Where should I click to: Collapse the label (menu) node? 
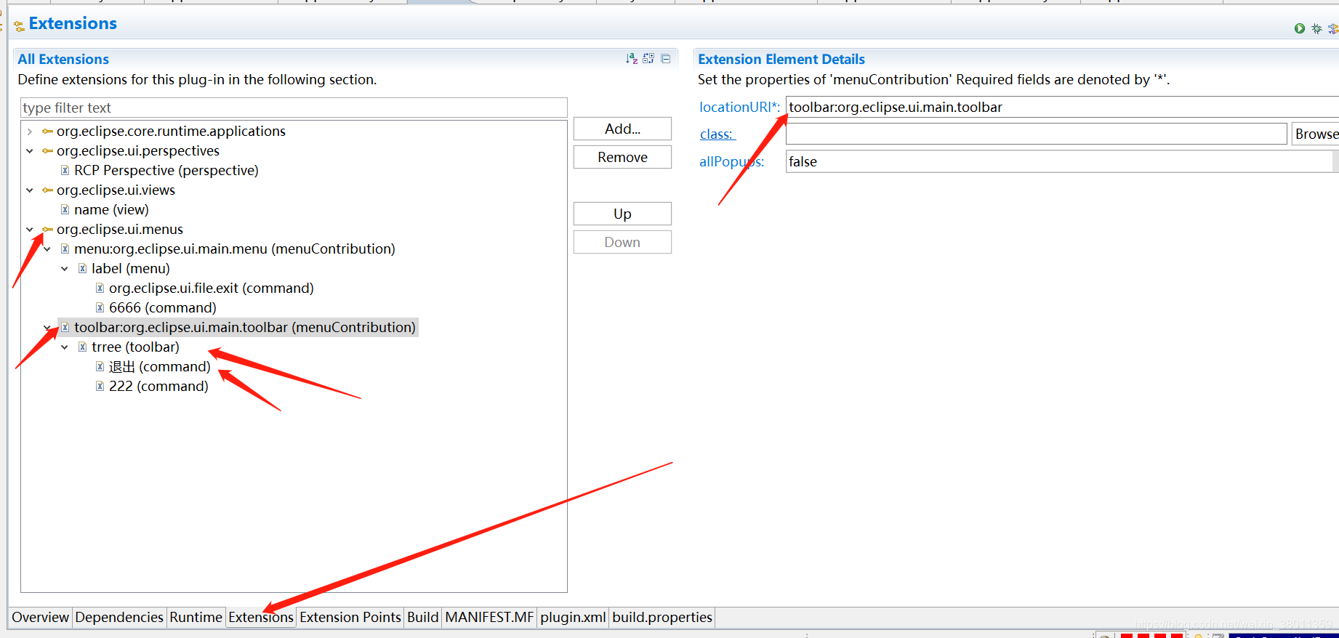65,269
